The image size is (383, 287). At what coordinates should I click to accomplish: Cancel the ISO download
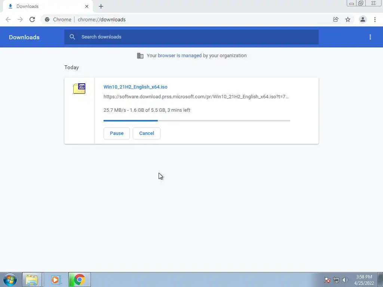(x=147, y=133)
